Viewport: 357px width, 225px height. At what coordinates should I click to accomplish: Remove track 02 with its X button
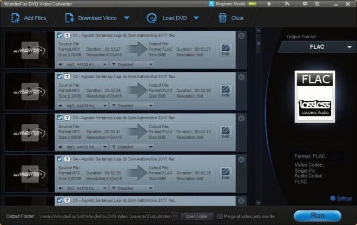[241, 77]
